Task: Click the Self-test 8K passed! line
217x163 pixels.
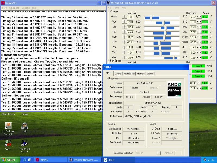Action: tap(15, 79)
